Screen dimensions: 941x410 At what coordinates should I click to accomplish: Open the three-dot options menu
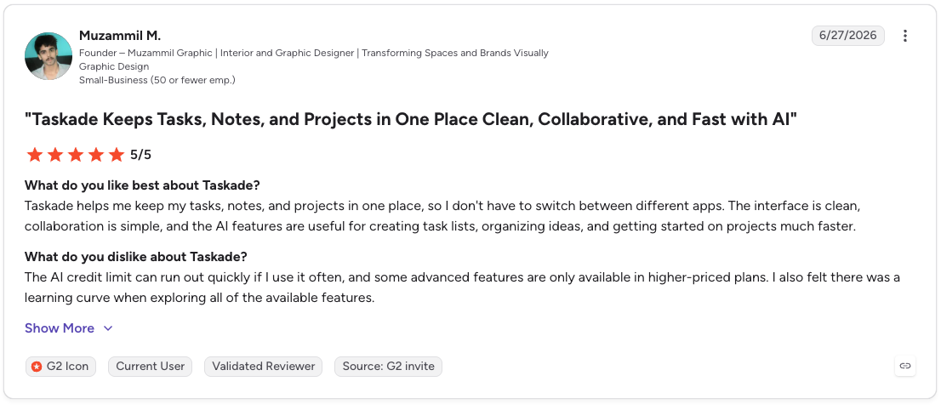click(x=905, y=36)
